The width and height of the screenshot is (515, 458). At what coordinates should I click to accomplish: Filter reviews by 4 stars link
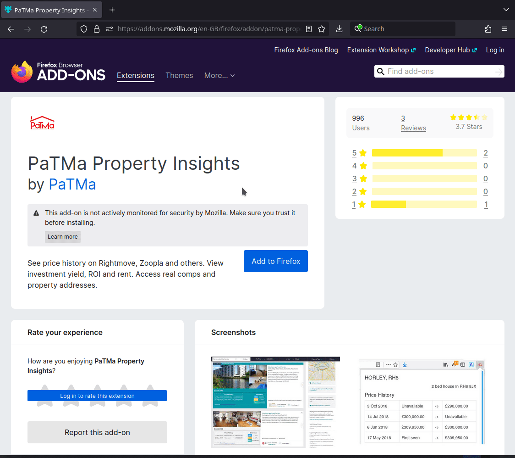(354, 166)
